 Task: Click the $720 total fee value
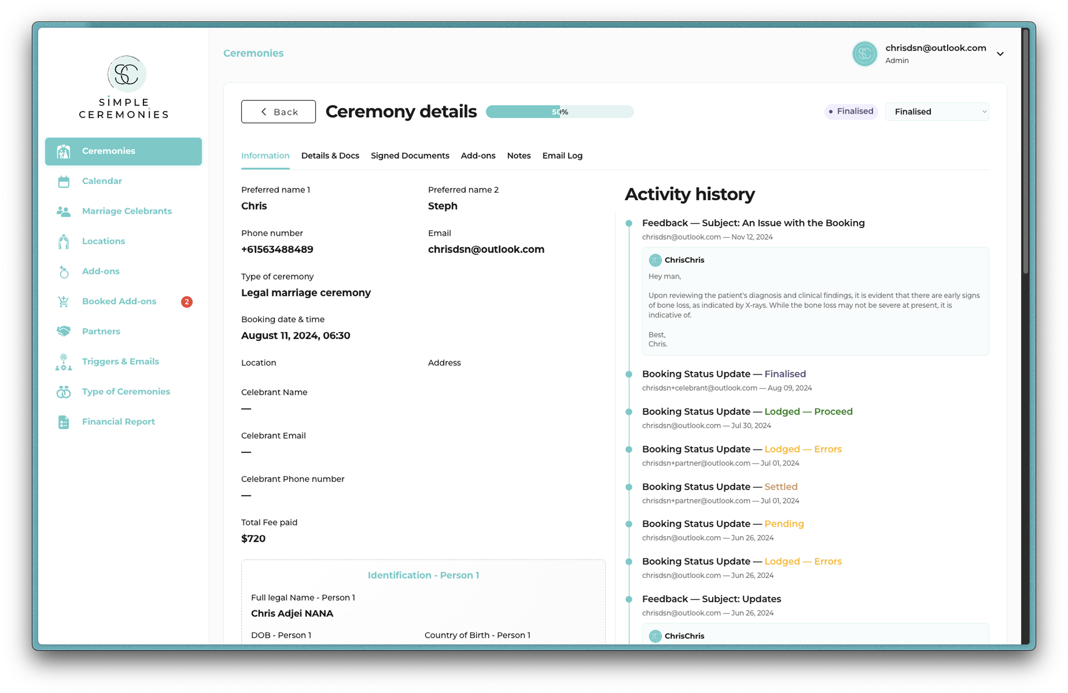point(253,539)
